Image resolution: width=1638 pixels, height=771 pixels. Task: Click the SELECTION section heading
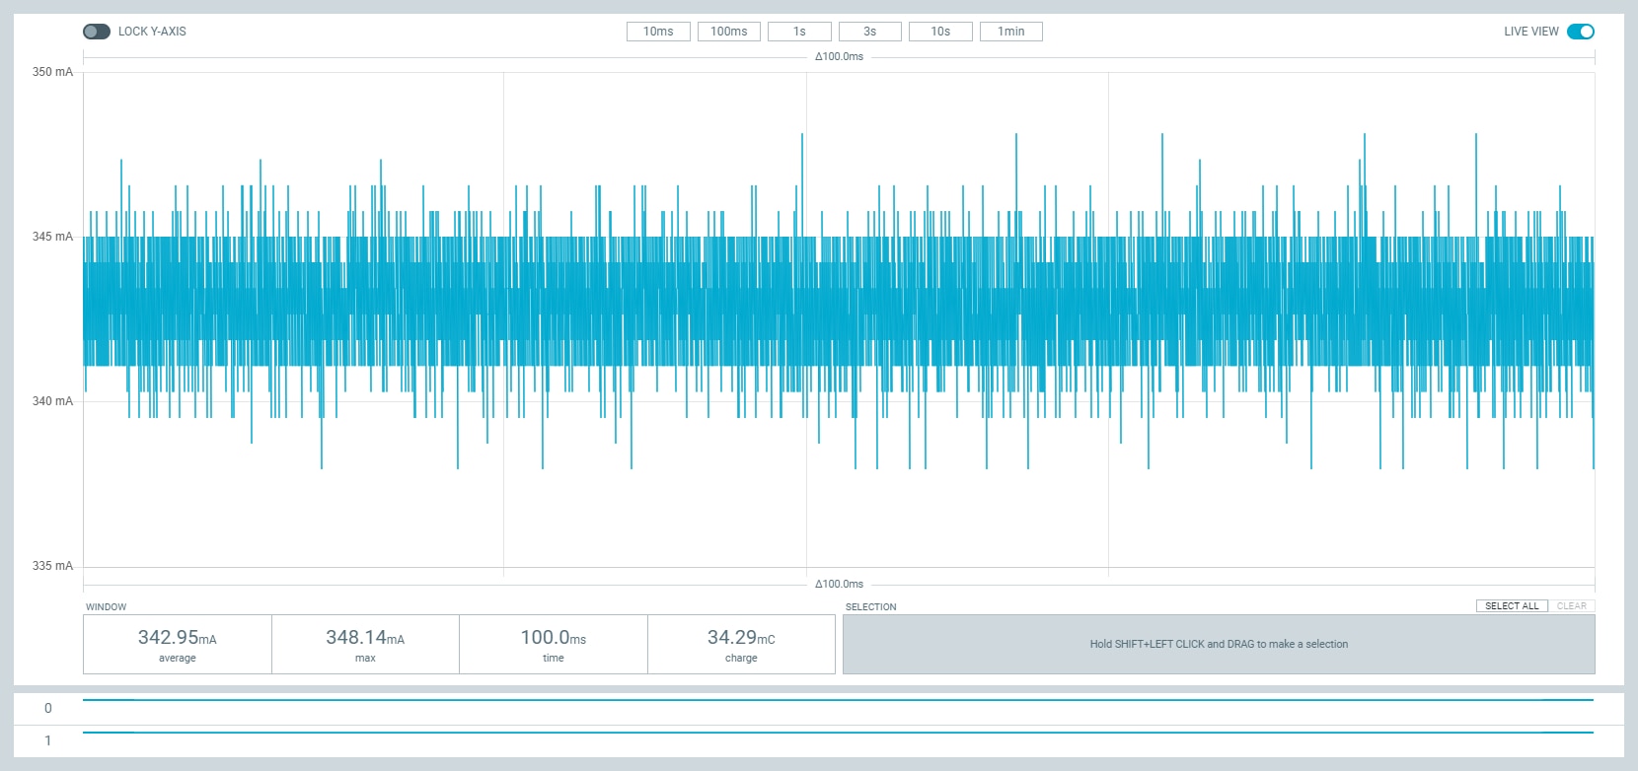pyautogui.click(x=870, y=607)
